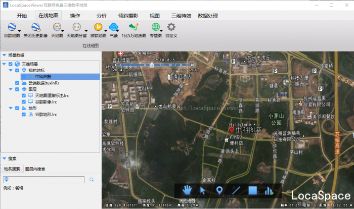Viewport: 354px width, 209px height.
Task: Select the draw polygon square tool
Action: pos(253,190)
